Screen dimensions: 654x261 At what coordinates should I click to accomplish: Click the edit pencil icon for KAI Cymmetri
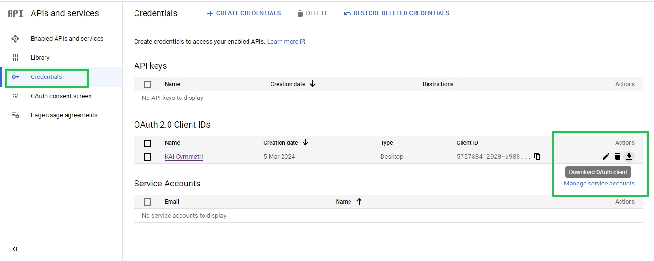point(606,156)
